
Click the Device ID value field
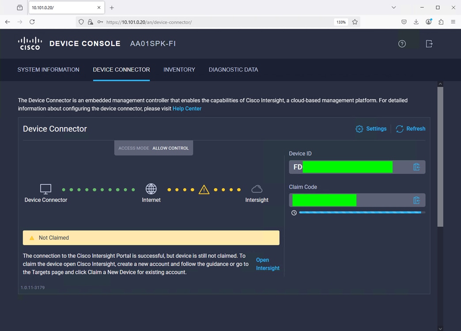(x=357, y=167)
